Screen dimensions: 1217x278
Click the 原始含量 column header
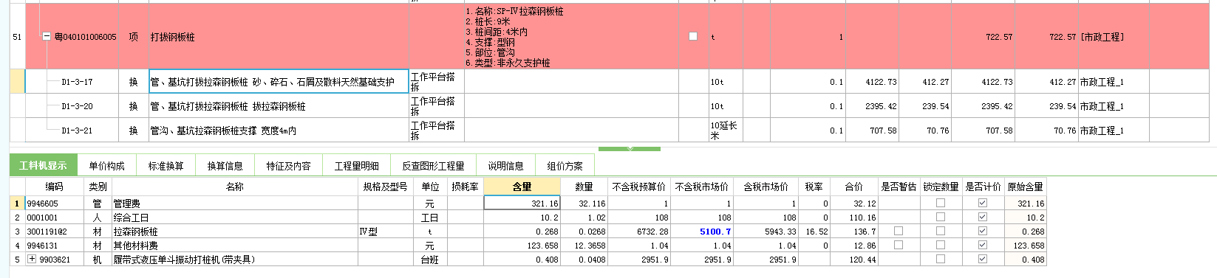[1026, 187]
